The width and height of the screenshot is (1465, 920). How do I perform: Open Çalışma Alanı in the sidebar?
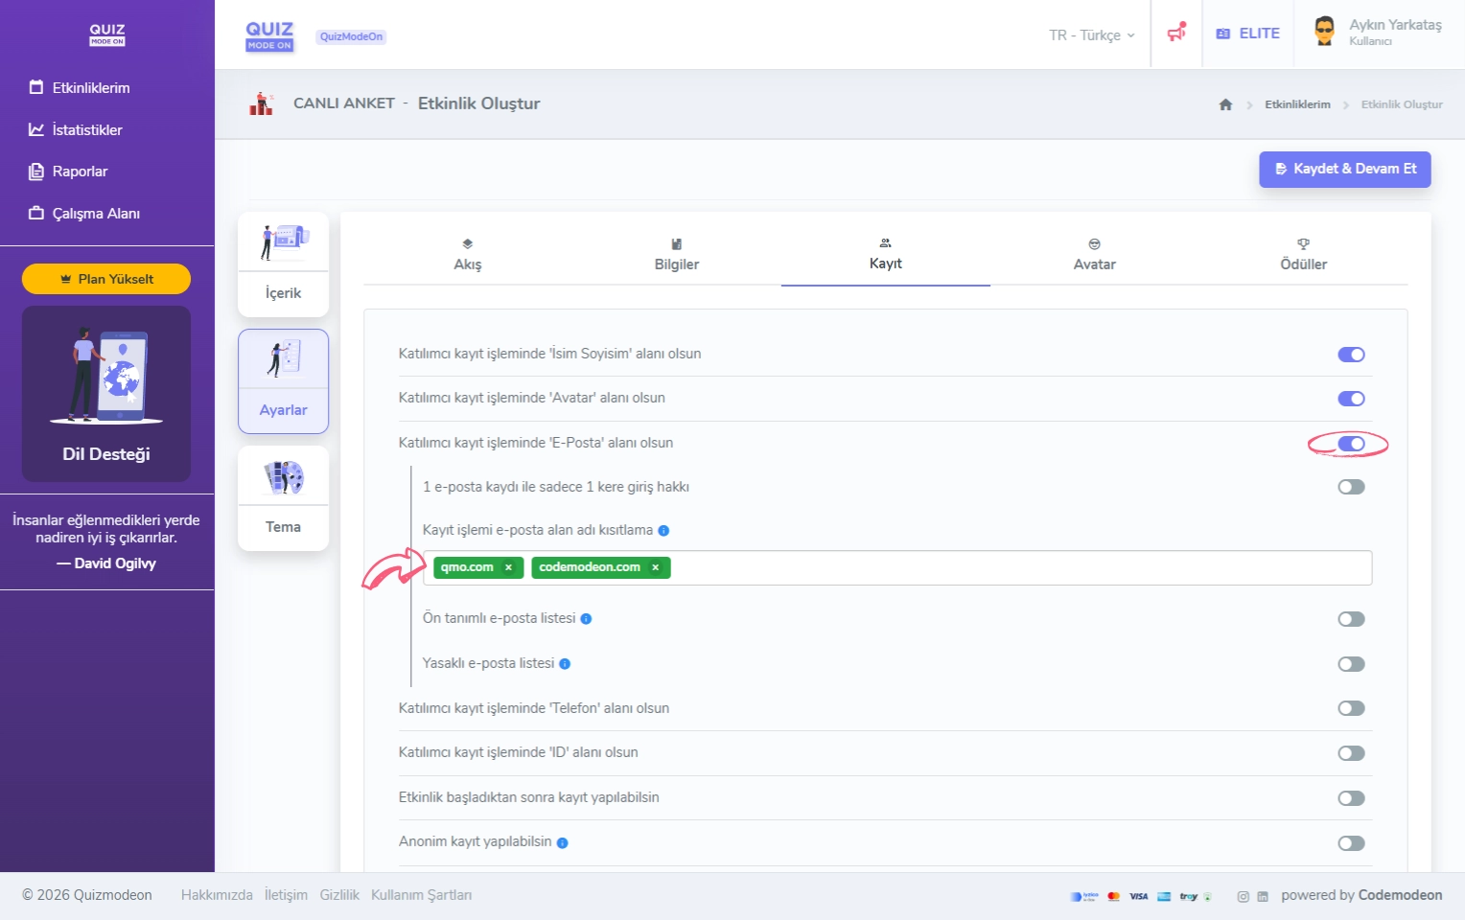click(84, 213)
